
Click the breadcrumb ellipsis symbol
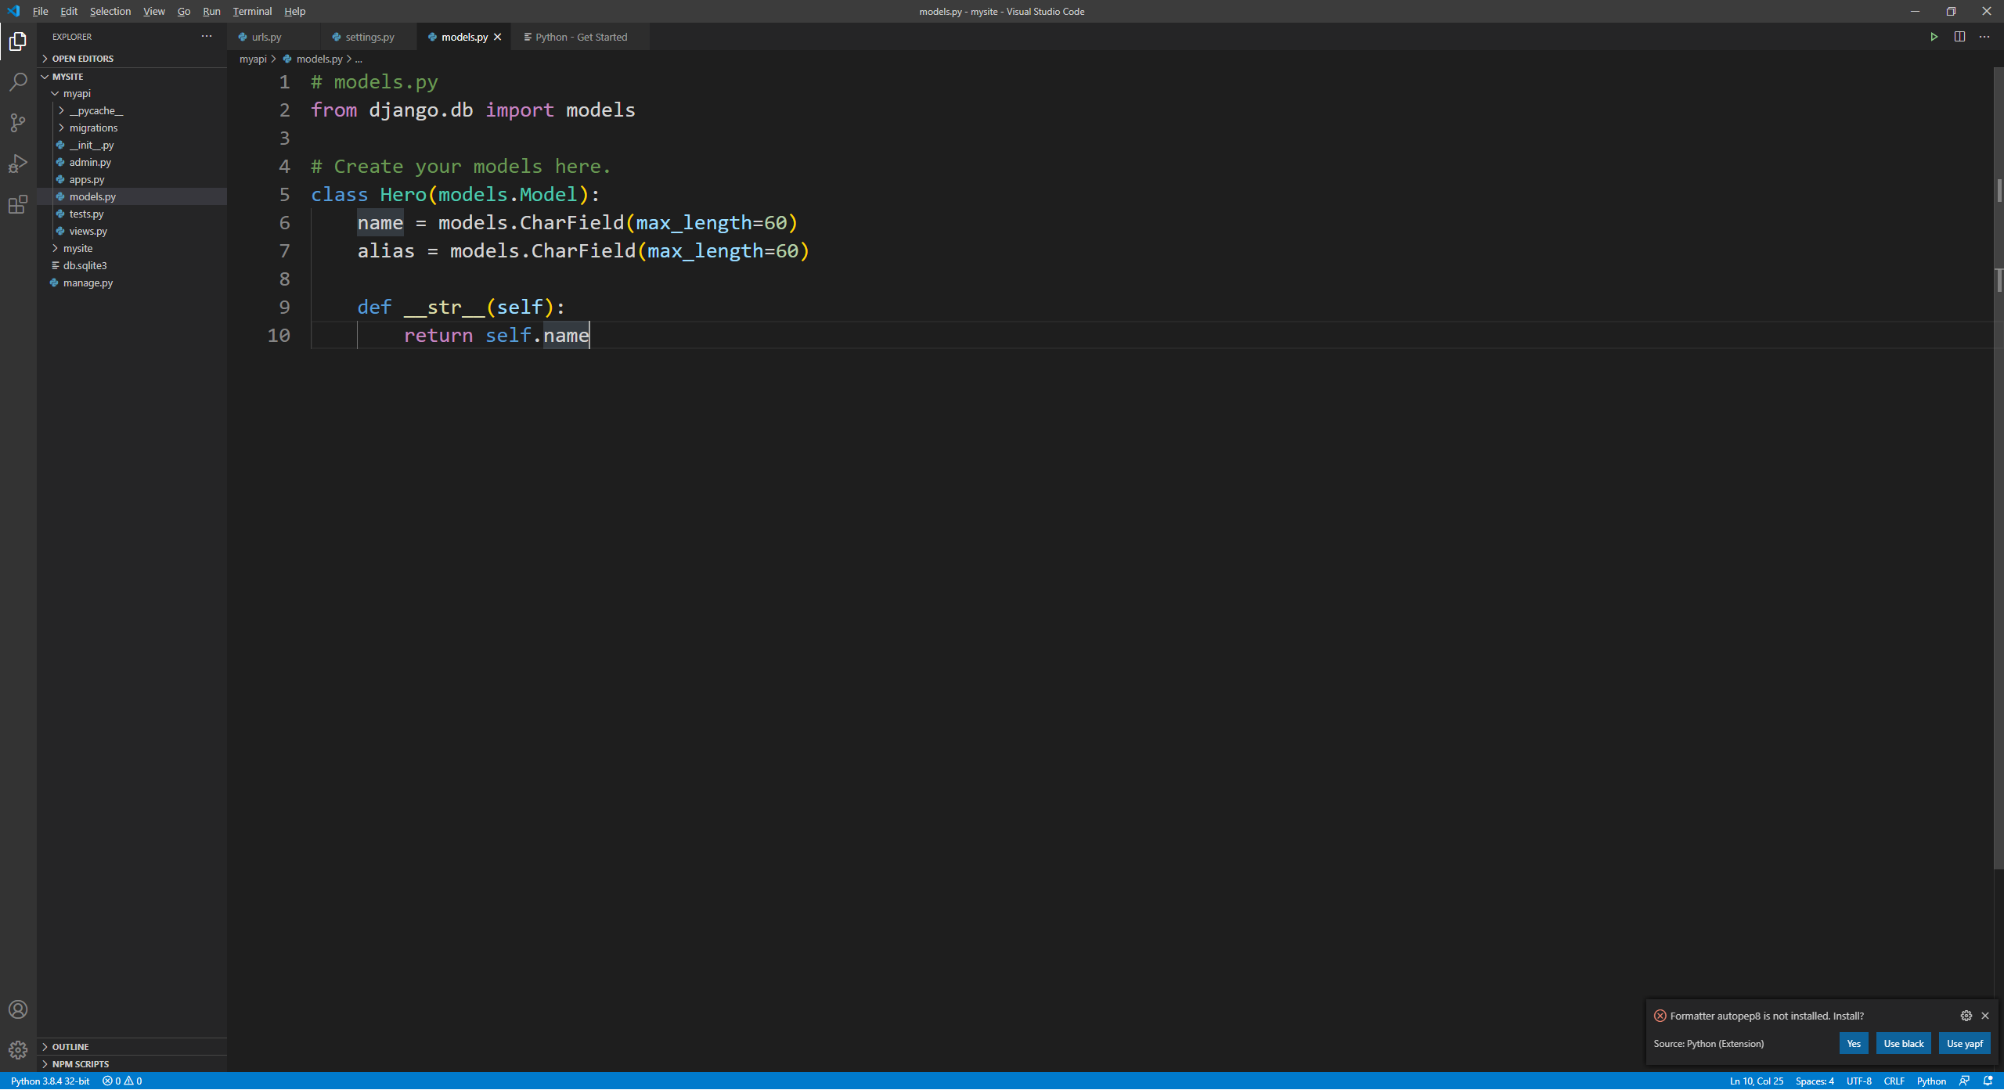(359, 59)
